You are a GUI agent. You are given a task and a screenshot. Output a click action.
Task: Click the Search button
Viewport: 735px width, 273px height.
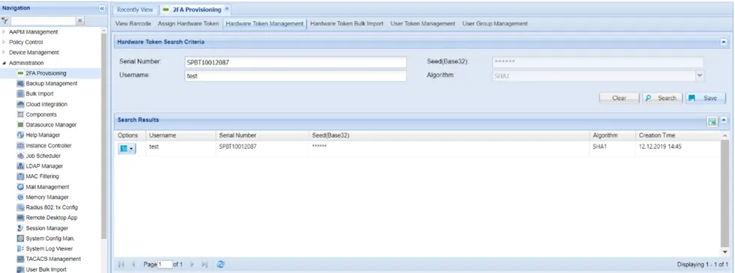point(662,98)
